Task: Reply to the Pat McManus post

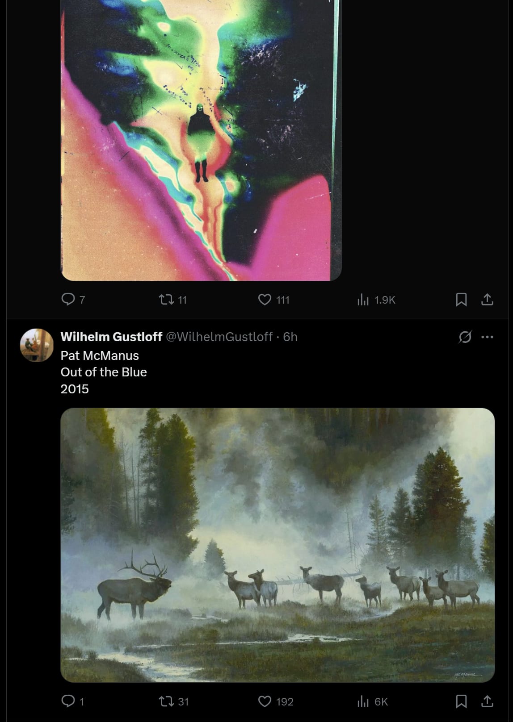Action: pos(68,701)
